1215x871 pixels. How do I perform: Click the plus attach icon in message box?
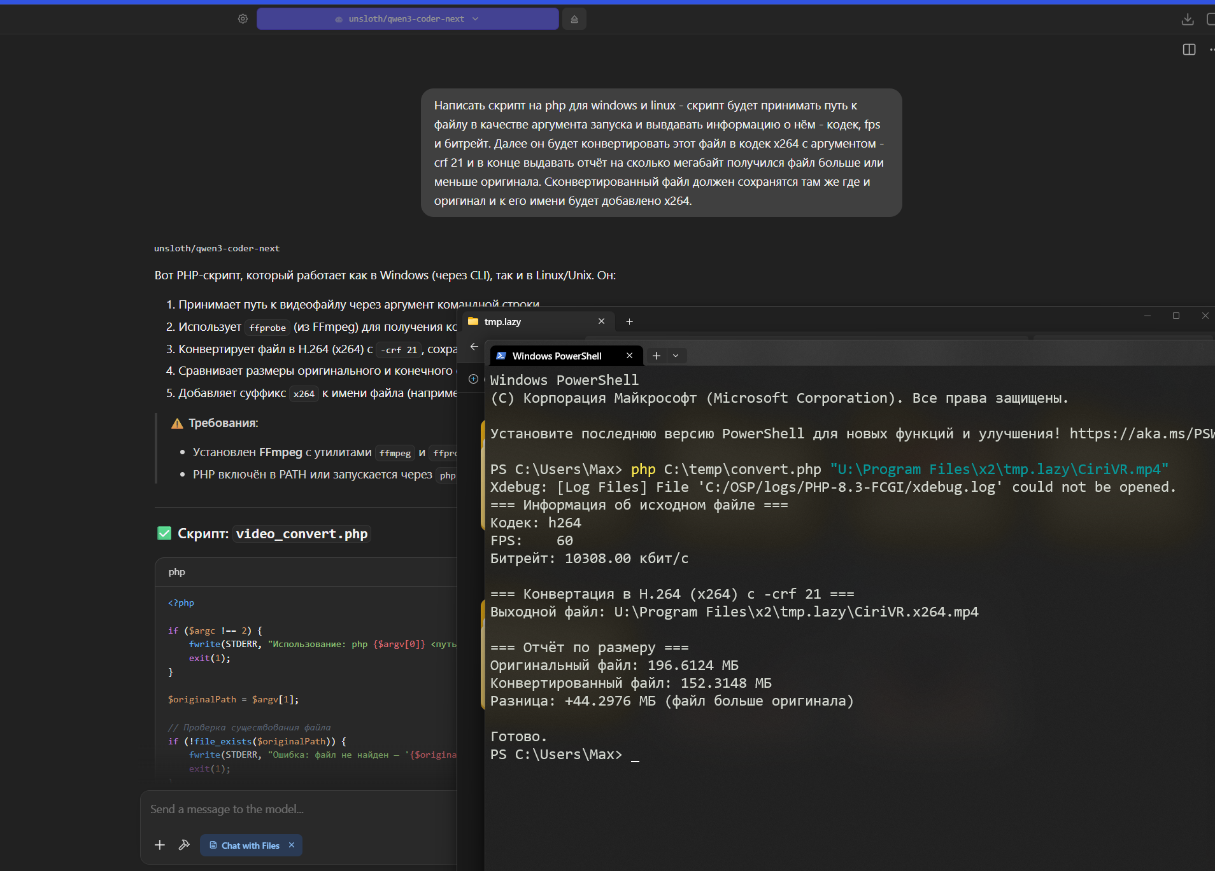point(160,845)
